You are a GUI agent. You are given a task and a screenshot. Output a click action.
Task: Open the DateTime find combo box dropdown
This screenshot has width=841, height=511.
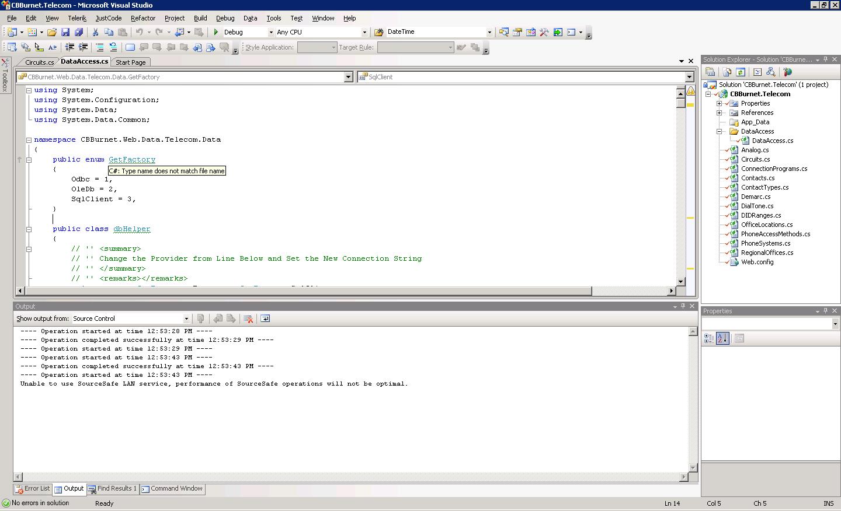click(x=489, y=32)
